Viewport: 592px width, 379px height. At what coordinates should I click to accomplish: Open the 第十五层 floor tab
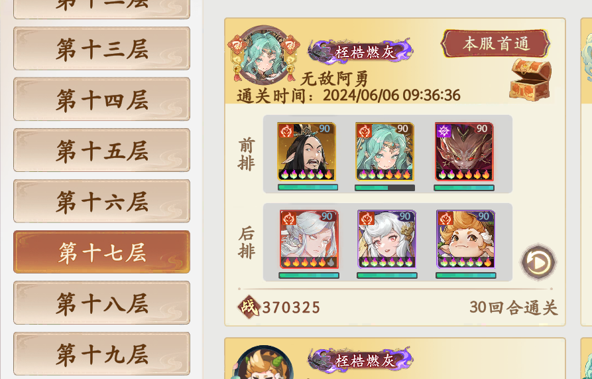101,151
